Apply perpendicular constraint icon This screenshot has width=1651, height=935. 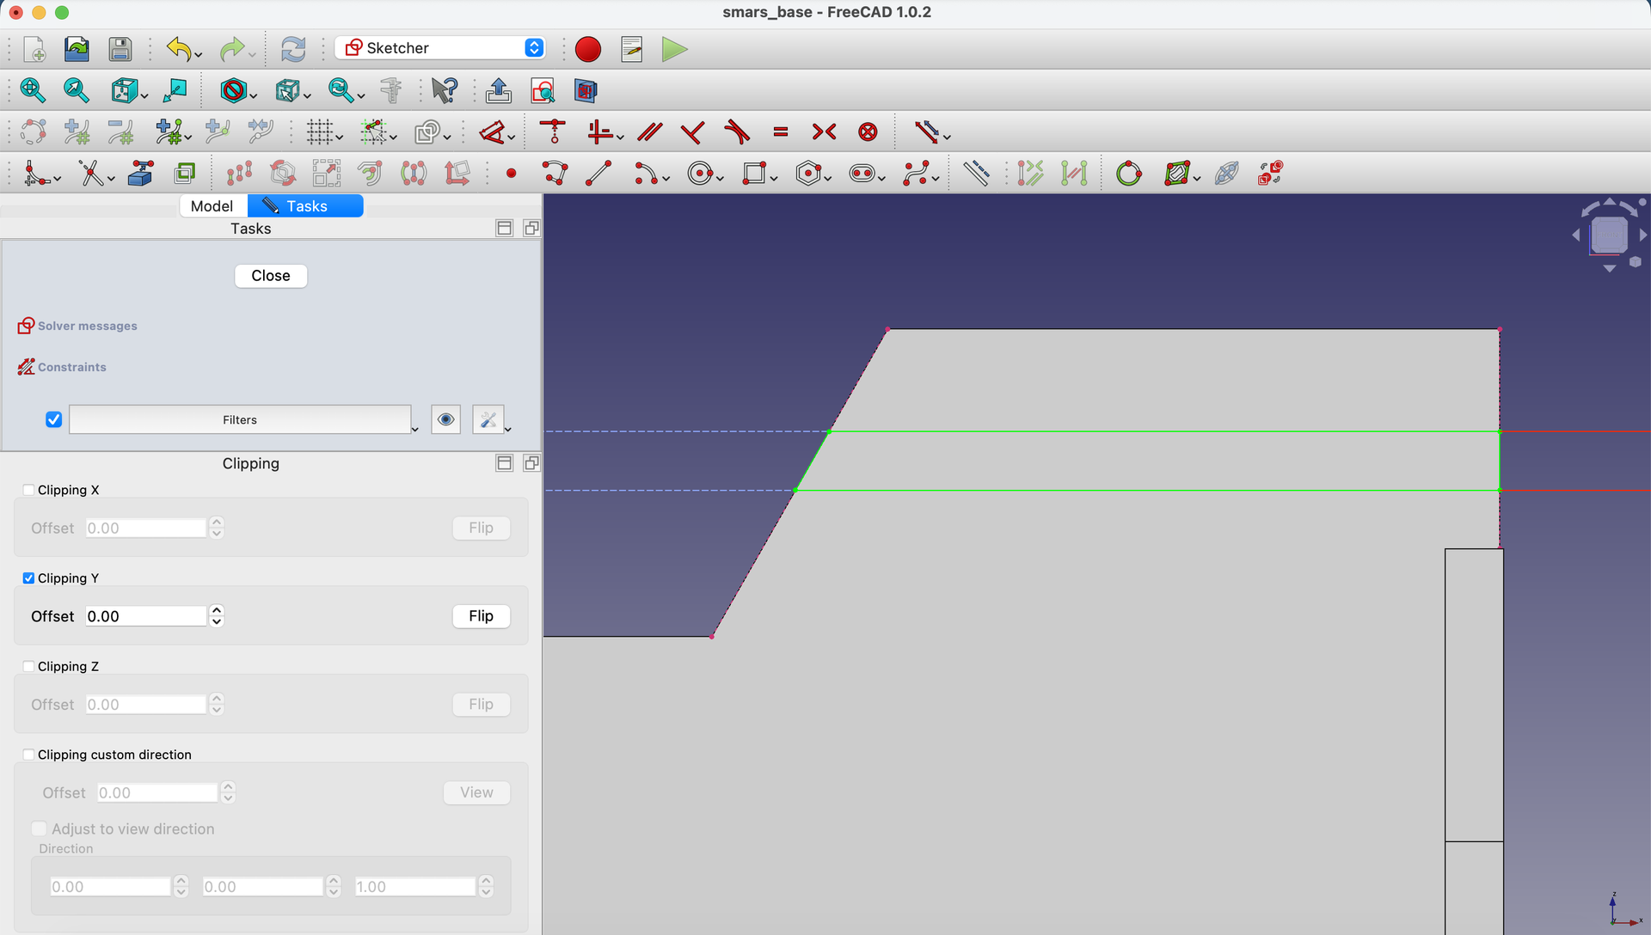point(692,131)
